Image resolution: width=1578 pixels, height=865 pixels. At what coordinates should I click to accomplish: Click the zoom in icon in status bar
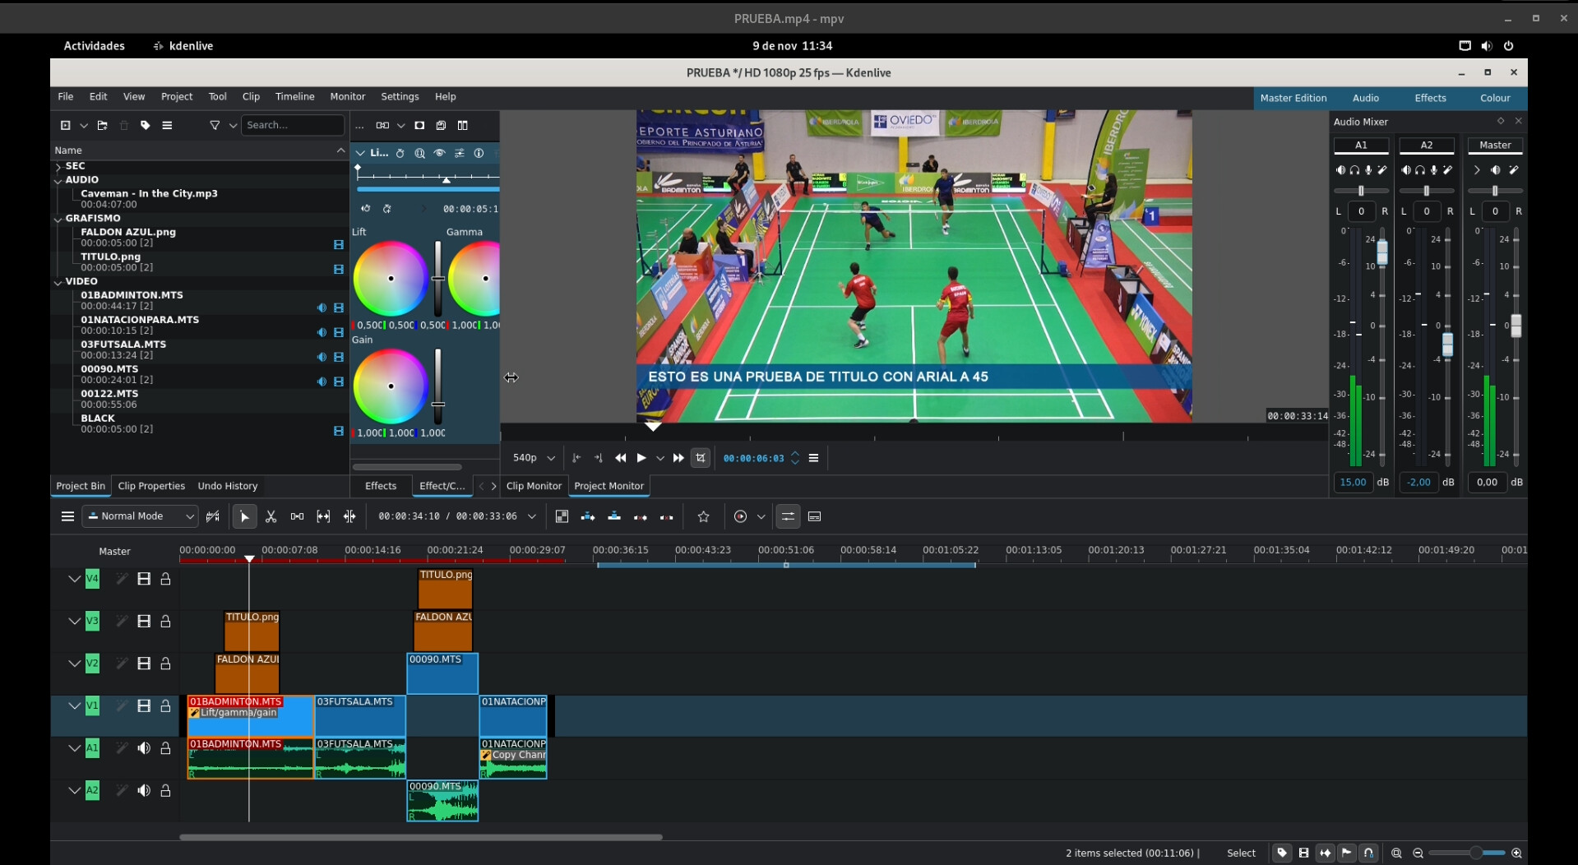point(1516,853)
